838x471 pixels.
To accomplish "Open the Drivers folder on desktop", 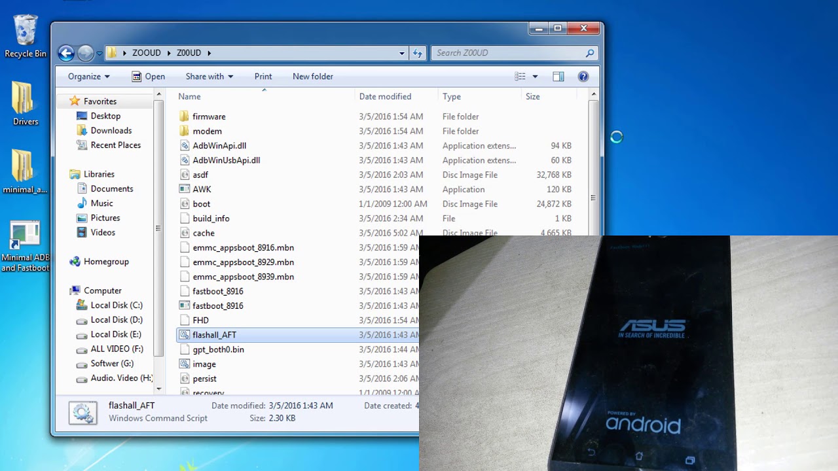I will click(x=26, y=103).
